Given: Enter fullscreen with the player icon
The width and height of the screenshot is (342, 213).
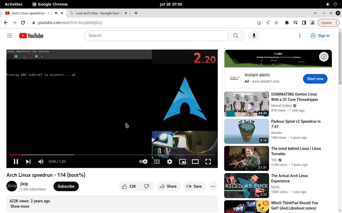Looking at the screenshot, I should (x=208, y=162).
